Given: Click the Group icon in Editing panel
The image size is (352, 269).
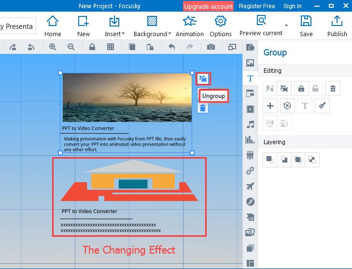Looking at the screenshot, I should (270, 89).
